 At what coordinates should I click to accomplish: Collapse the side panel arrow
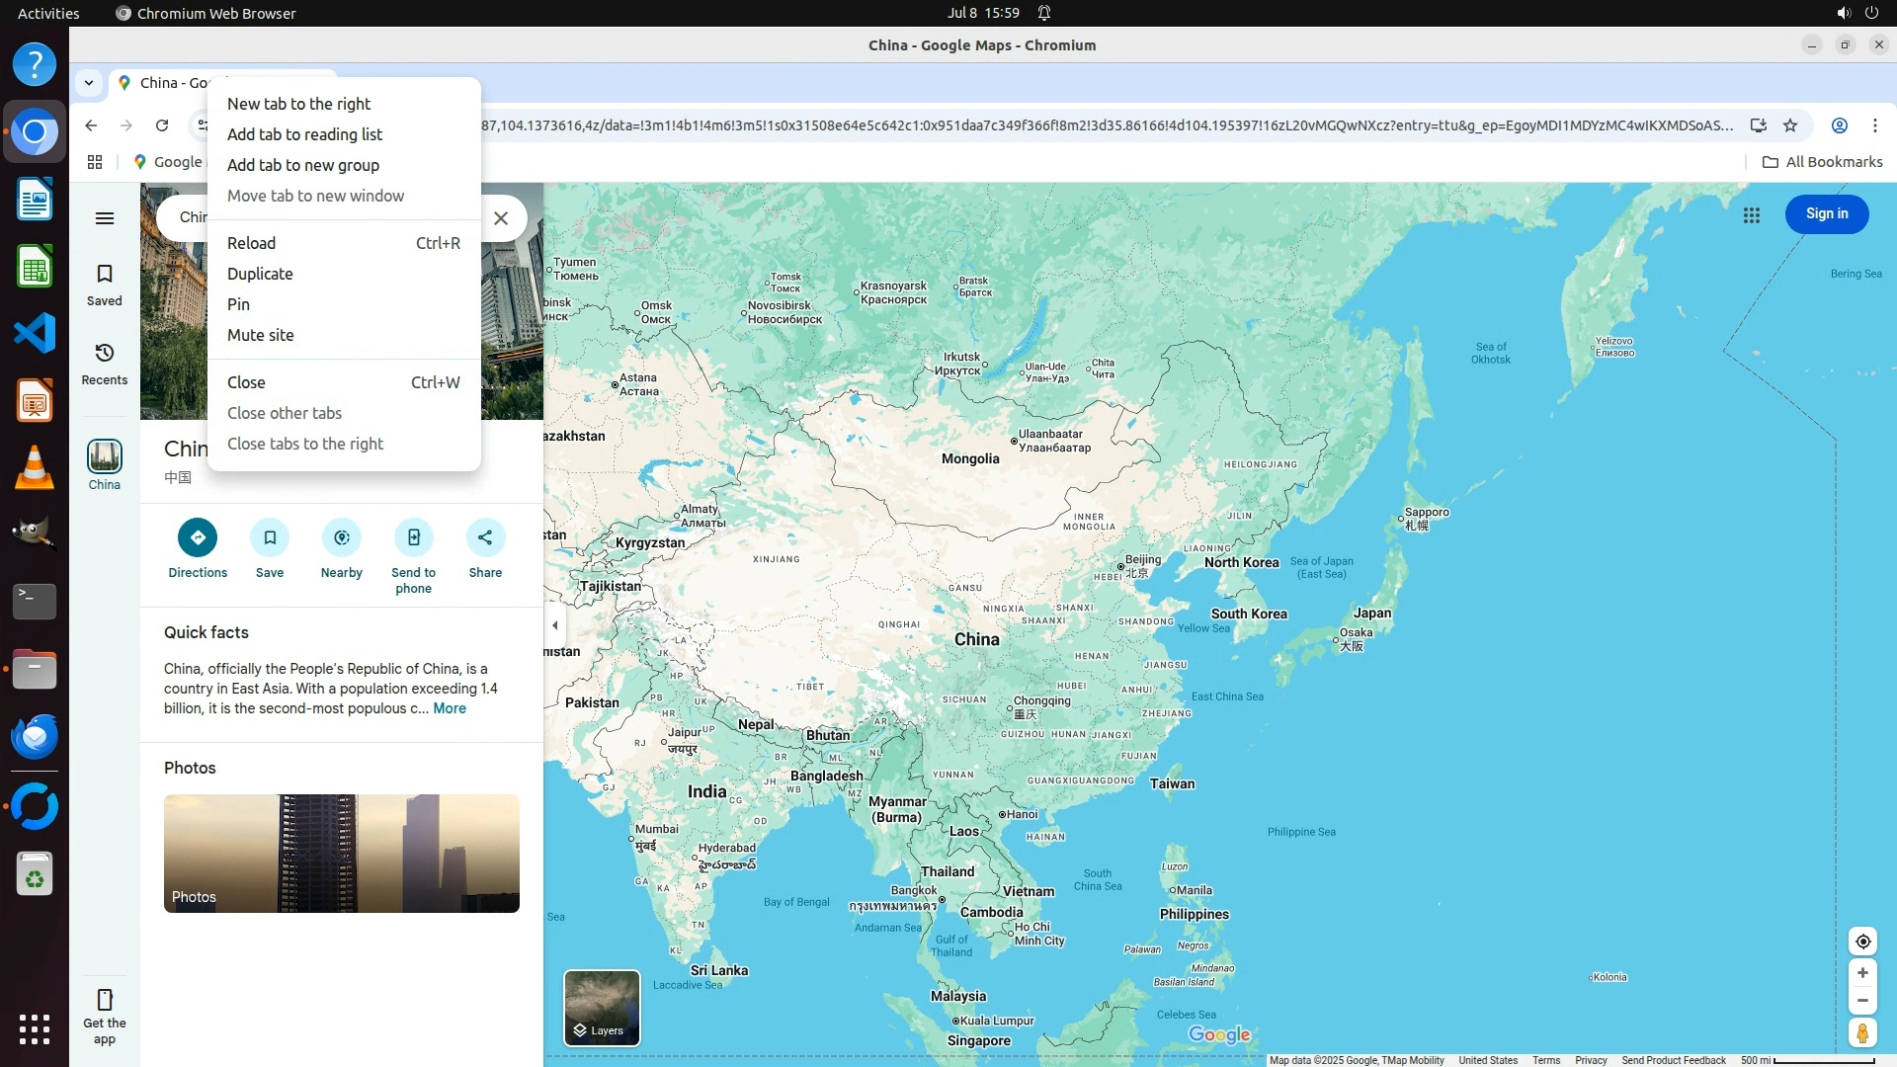coord(555,625)
